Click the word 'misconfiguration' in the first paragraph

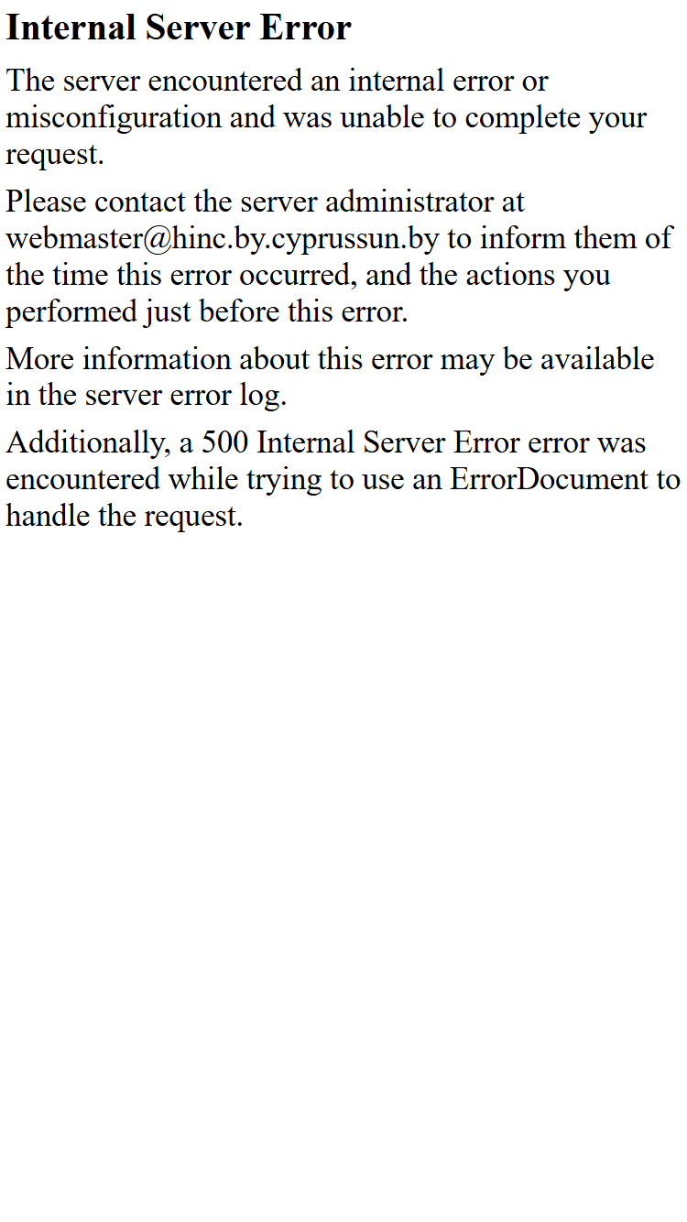[x=114, y=118]
